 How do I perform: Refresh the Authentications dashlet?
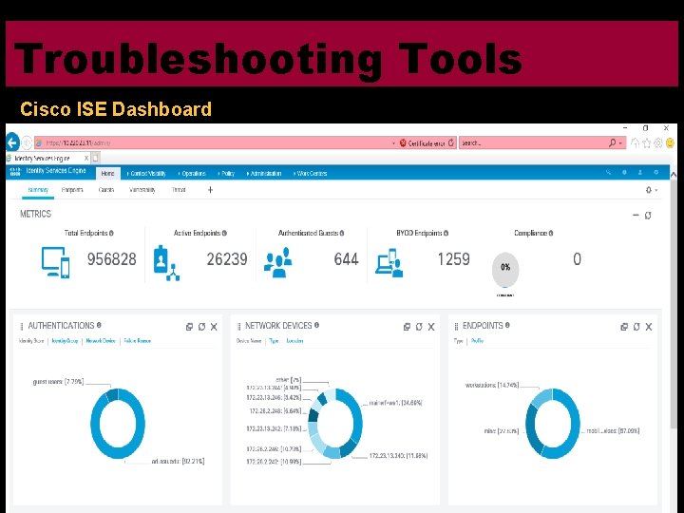[201, 327]
